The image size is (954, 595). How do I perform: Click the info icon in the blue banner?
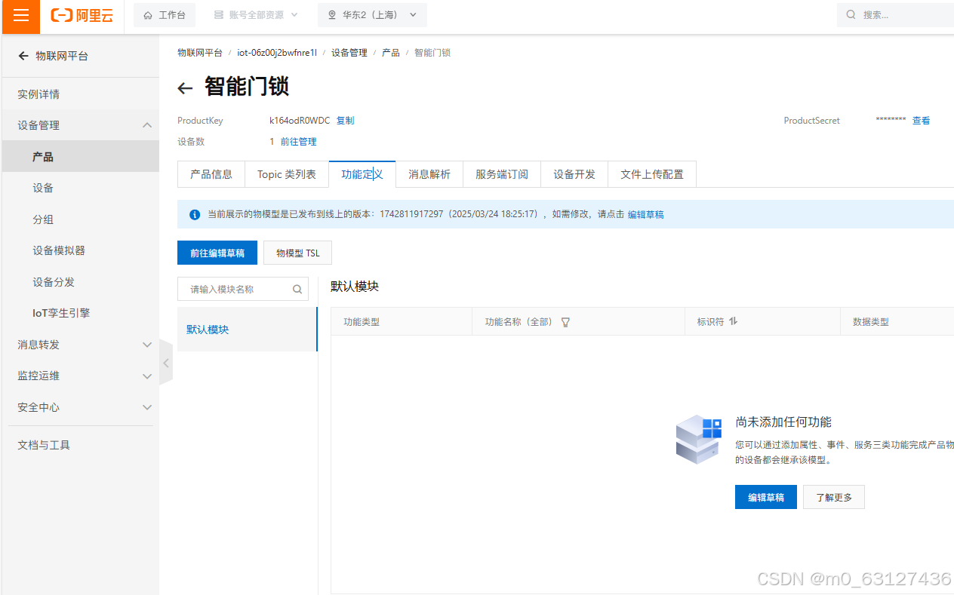point(195,215)
